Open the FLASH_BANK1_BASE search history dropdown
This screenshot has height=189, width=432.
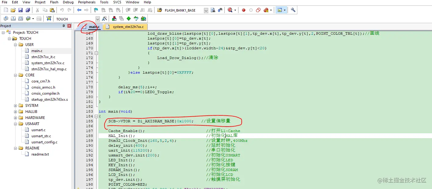pyautogui.click(x=206, y=10)
